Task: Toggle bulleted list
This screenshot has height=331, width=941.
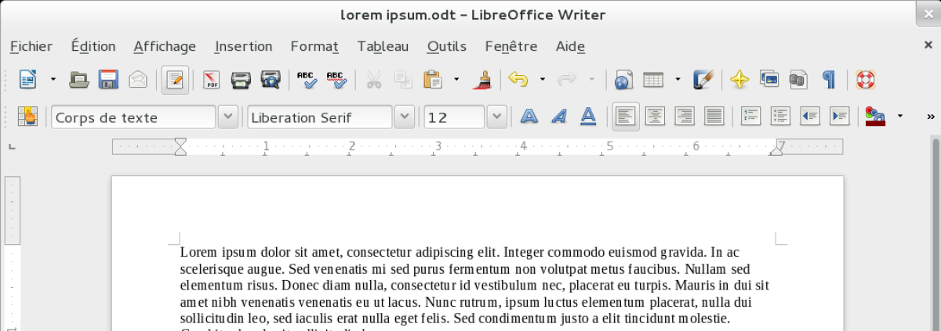Action: (x=780, y=117)
